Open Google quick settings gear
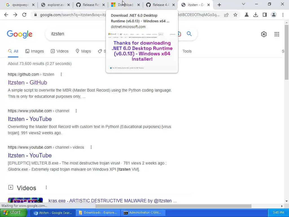 (x=264, y=34)
